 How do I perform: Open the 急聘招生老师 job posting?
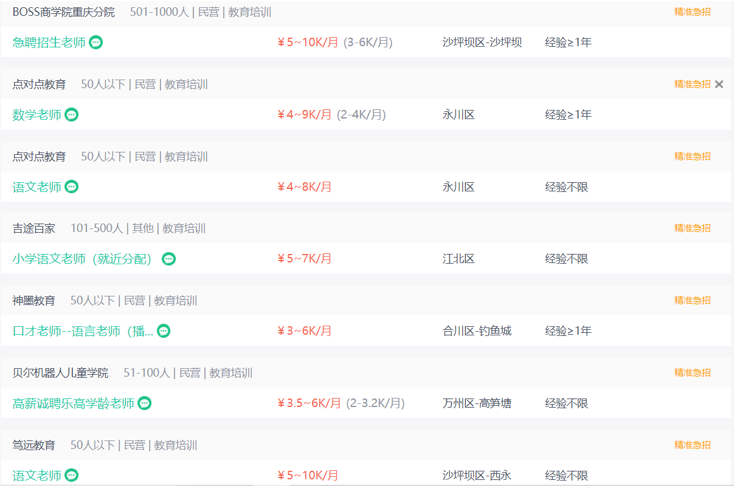[49, 43]
